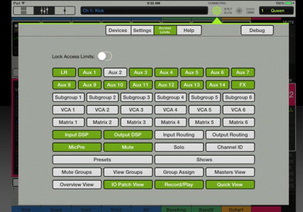Switch to the Devices tab
The height and width of the screenshot is (212, 303).
(x=118, y=30)
